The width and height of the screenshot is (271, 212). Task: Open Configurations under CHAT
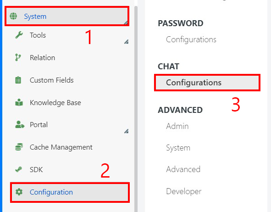(x=207, y=83)
